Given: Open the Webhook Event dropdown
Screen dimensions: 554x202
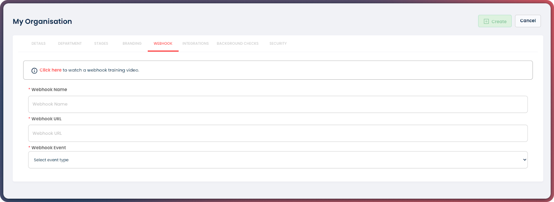Looking at the screenshot, I should click(277, 160).
